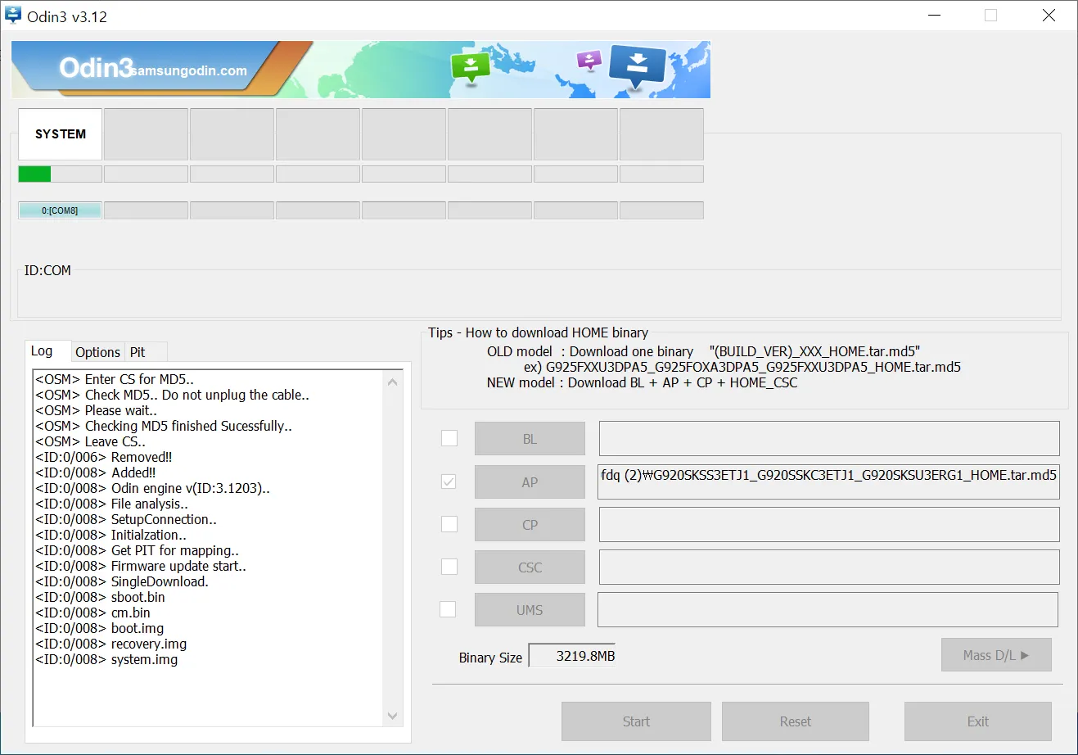
Task: Click the empty CSC file path field
Action: point(829,567)
